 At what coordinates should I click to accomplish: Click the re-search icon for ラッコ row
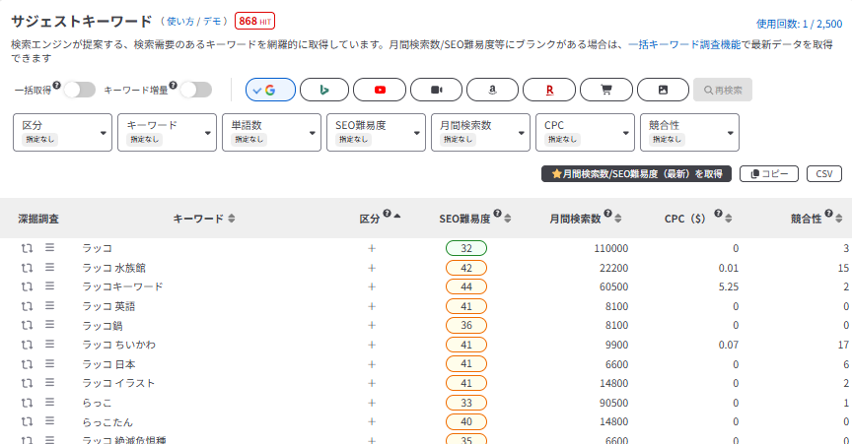coord(27,248)
